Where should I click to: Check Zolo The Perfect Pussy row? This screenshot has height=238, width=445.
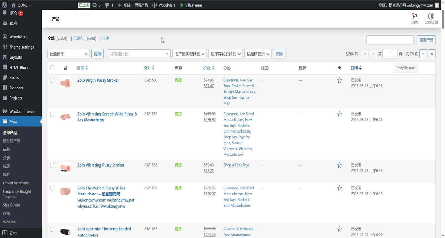(52, 188)
